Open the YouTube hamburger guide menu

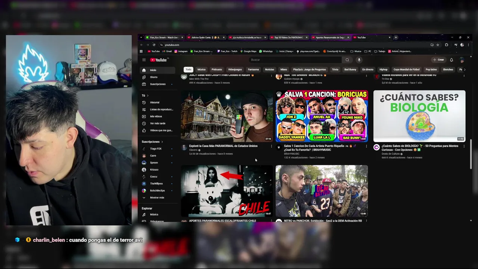pyautogui.click(x=144, y=60)
